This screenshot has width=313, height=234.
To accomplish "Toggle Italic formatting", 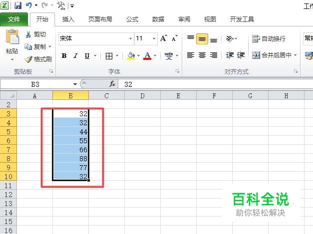I will click(75, 56).
